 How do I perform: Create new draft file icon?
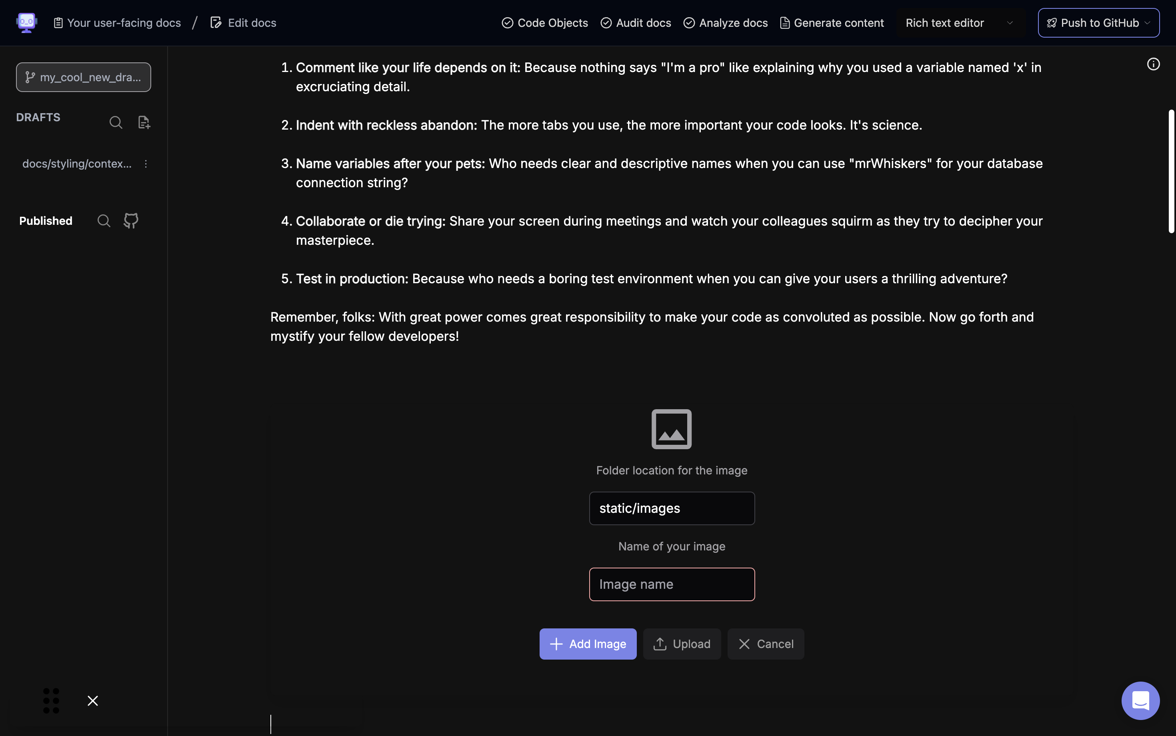click(x=144, y=122)
